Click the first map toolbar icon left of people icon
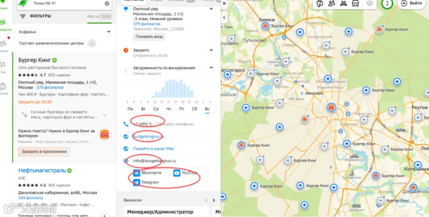This screenshot has width=429, height=217. click(x=319, y=3)
